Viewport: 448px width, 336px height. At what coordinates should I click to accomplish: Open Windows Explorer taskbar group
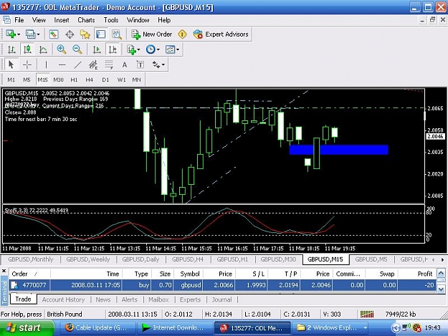tap(330, 327)
